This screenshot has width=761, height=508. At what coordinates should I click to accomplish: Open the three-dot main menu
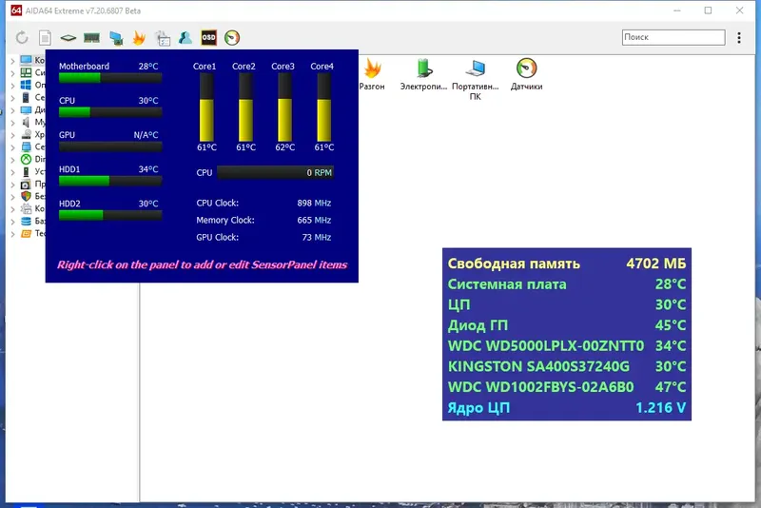click(739, 37)
